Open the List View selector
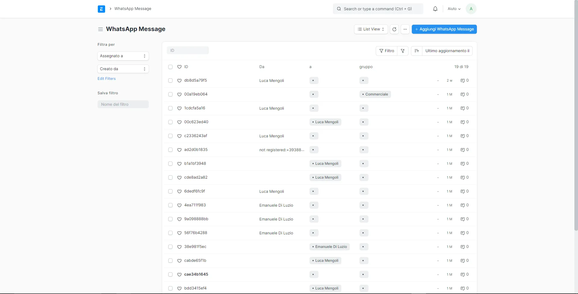The width and height of the screenshot is (578, 294). point(370,29)
